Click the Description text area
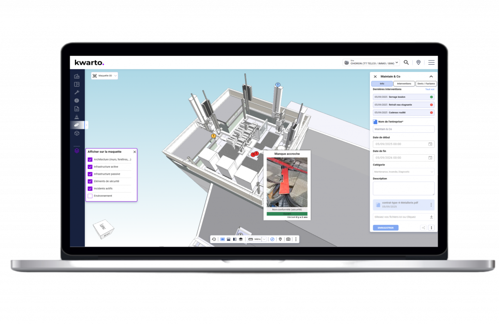This screenshot has width=499, height=324. tap(403, 188)
